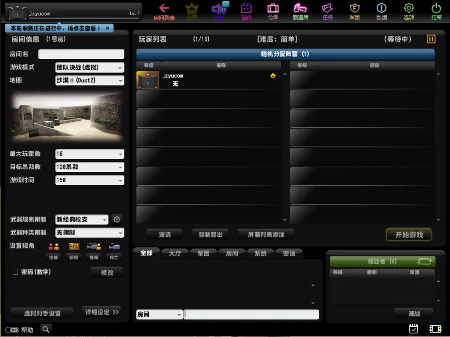
Task: Switch to the 大厅 chat tab
Action: coord(175,254)
